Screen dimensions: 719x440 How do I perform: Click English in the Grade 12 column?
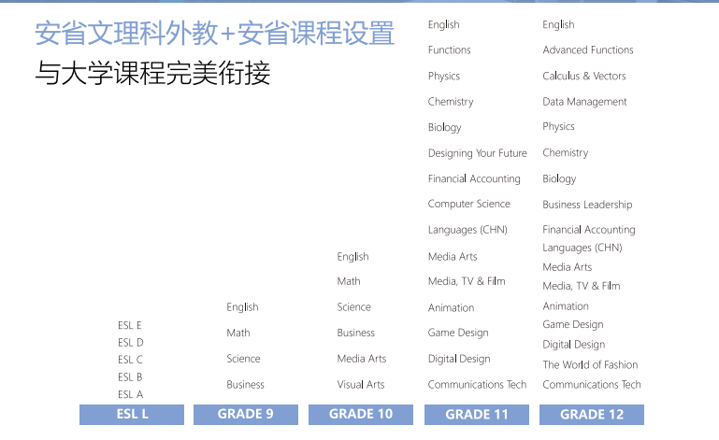558,24
